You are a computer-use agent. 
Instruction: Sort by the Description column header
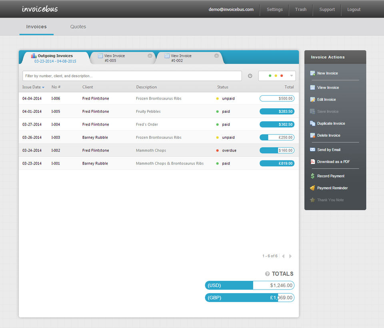coord(146,87)
